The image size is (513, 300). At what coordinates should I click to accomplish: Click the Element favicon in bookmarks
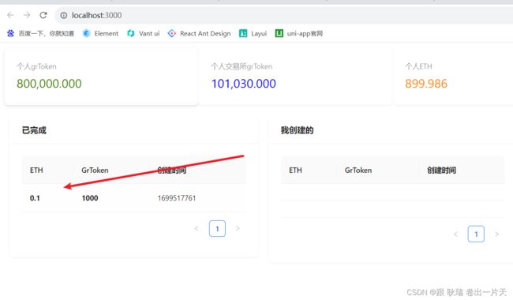pos(86,33)
